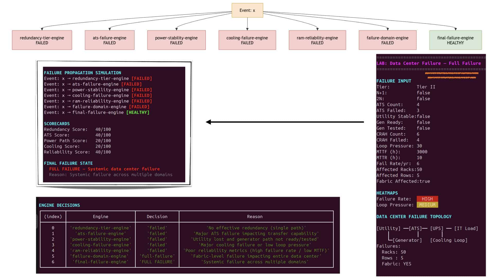Select the failure-domain-engine FAILED node
494x278 pixels.
[x=387, y=40]
